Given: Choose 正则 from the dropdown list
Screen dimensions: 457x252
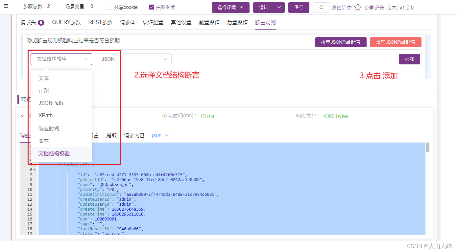Looking at the screenshot, I should (61, 91).
